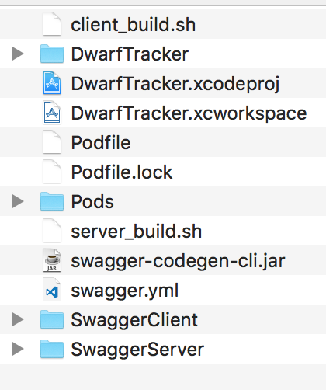Click the SwaggerClient folder icon
The width and height of the screenshot is (326, 390).
[52, 319]
